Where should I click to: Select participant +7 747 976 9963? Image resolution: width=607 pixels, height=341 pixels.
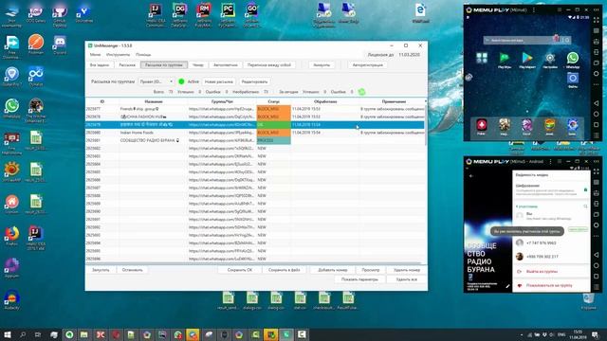point(551,242)
